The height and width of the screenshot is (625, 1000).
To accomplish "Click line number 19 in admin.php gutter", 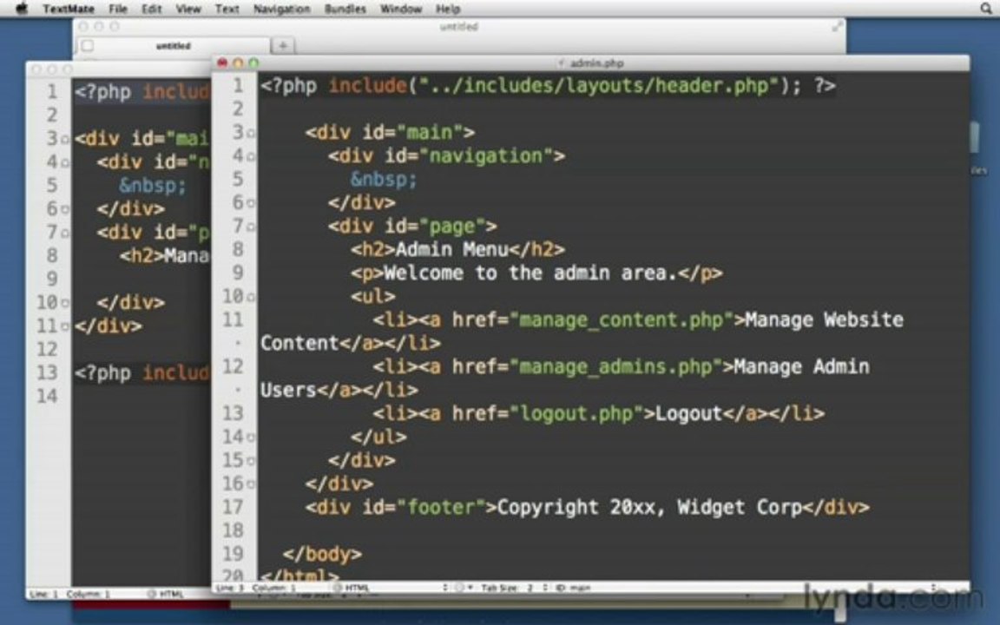I will (234, 554).
